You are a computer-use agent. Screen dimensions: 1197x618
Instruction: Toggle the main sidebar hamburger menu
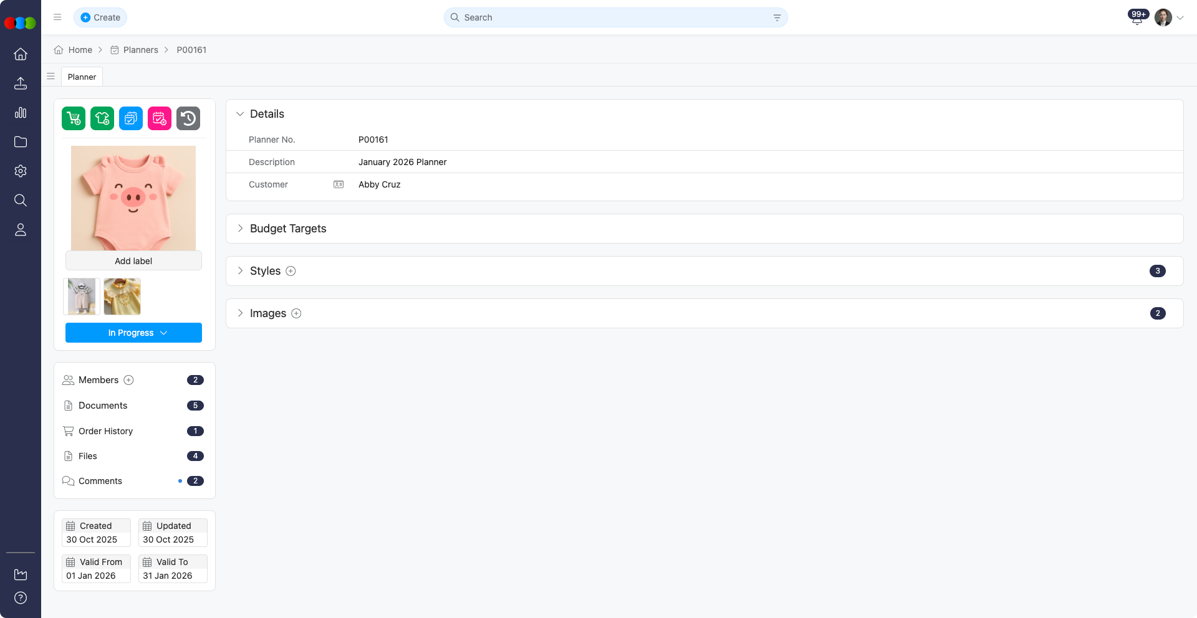tap(57, 17)
